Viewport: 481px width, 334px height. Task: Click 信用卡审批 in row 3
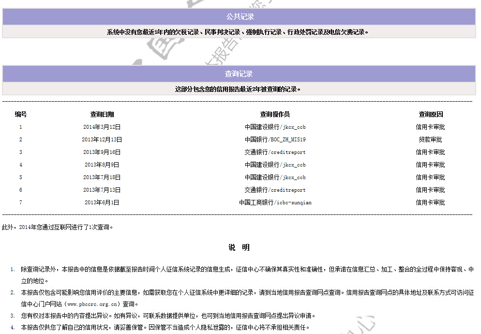(430, 152)
